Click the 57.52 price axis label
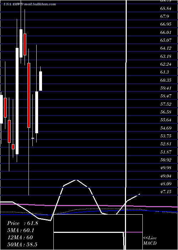The width and height of the screenshot is (178, 250). (166, 104)
